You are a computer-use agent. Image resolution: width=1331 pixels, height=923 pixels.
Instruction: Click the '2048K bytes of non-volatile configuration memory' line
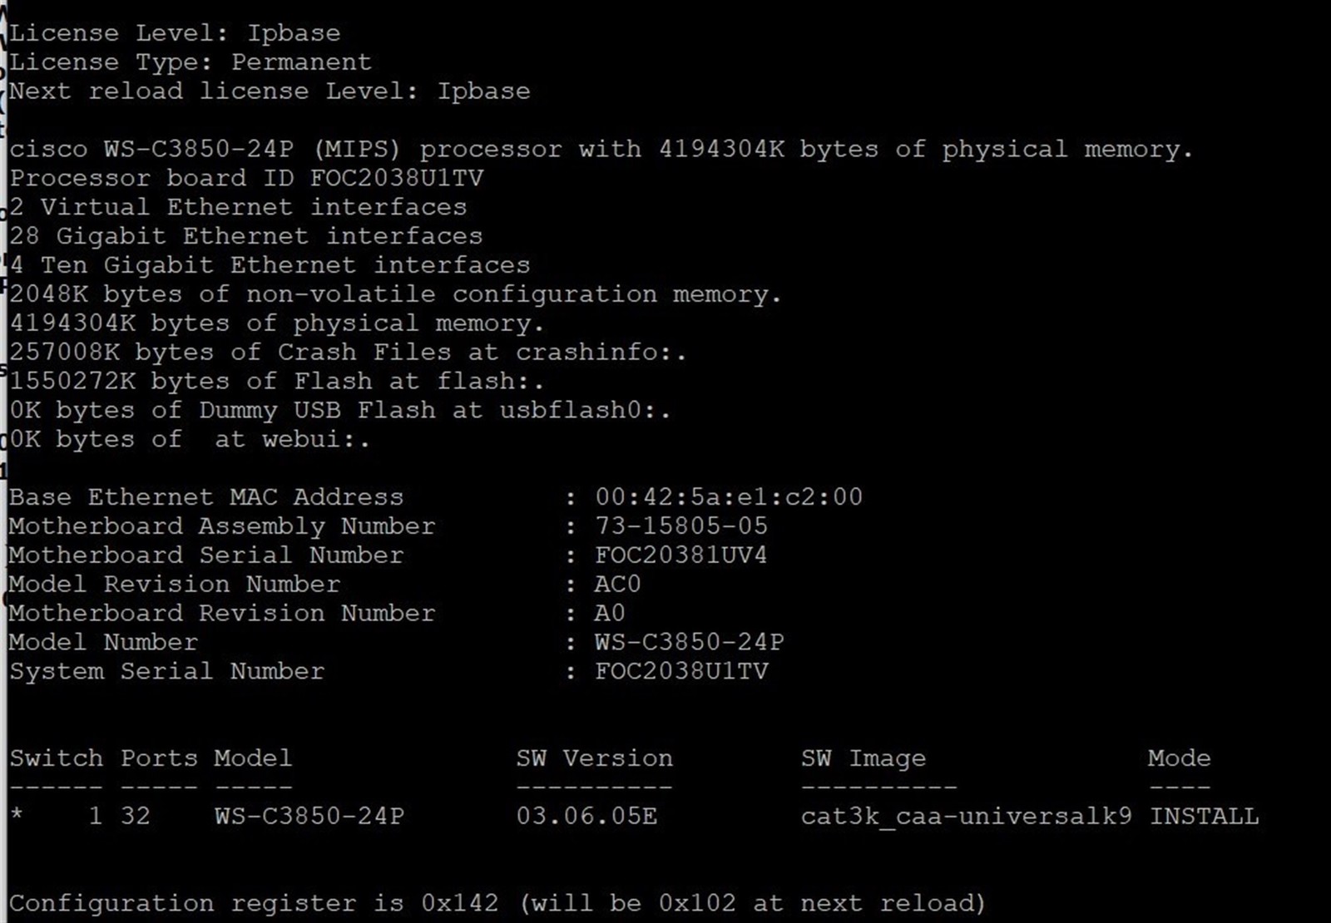[396, 294]
